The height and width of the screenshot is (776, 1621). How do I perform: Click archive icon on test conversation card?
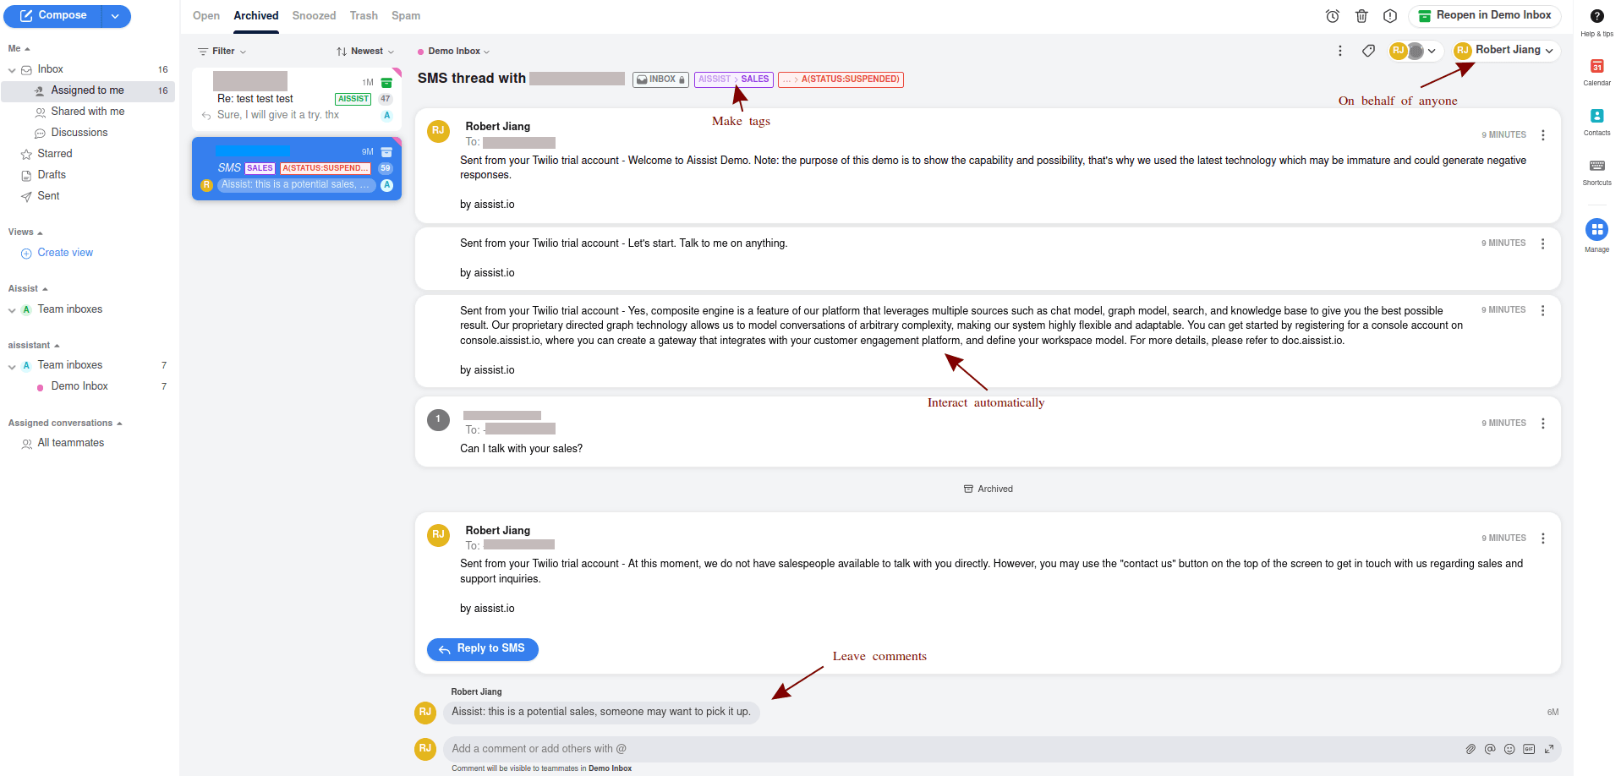[x=386, y=83]
